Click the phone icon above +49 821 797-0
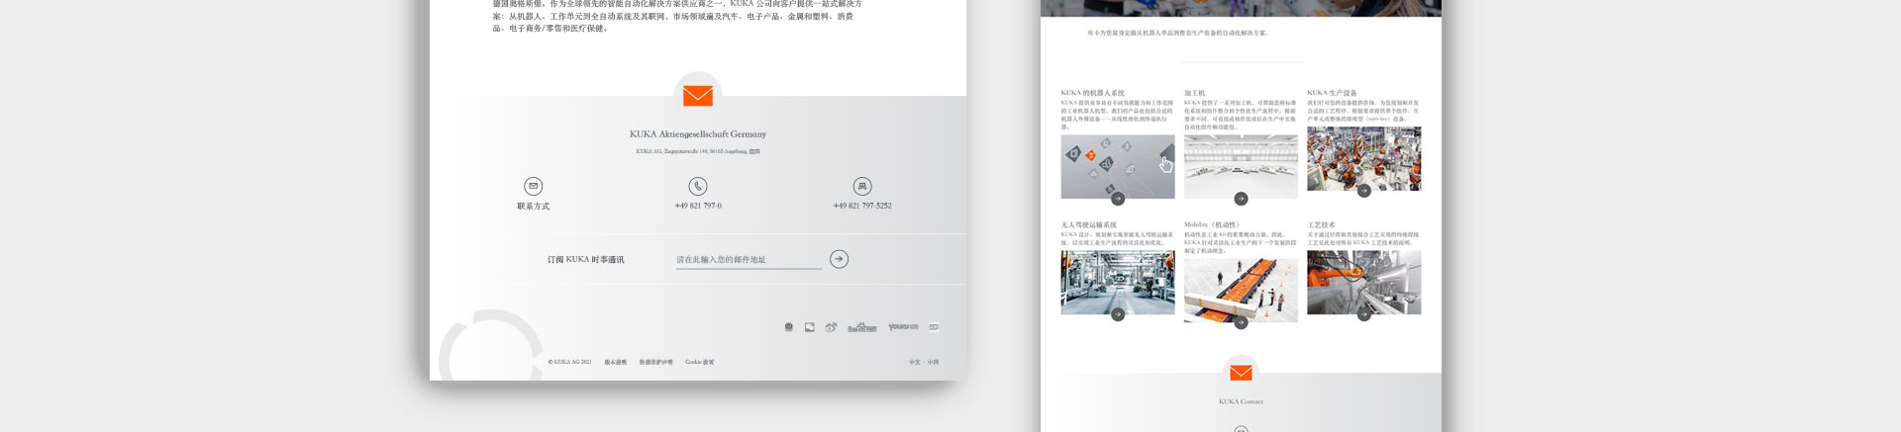 [698, 186]
